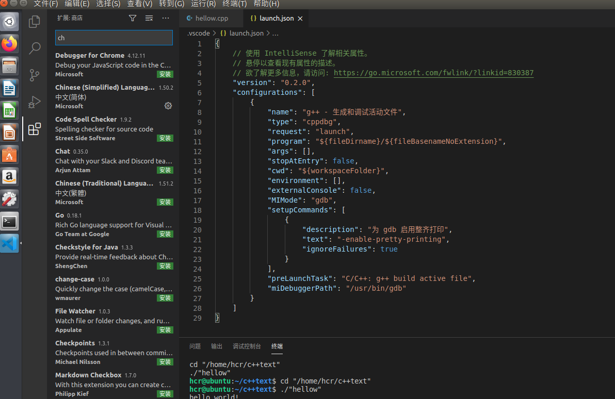Open Amazon launcher in the dock

pos(9,177)
